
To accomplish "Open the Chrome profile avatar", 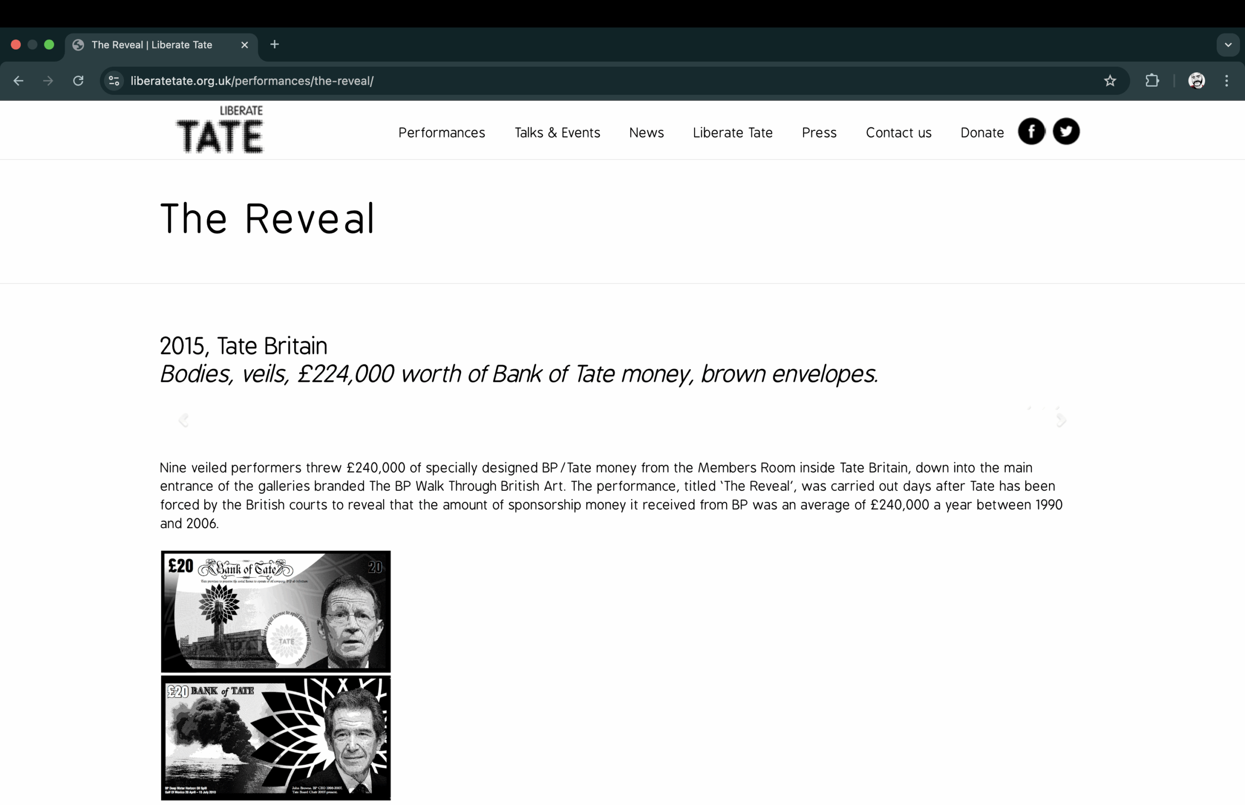I will [1196, 81].
